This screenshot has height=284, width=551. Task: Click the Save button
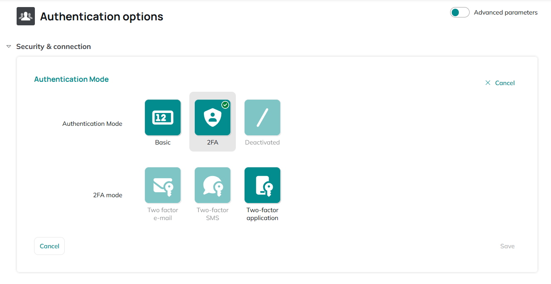pos(507,246)
